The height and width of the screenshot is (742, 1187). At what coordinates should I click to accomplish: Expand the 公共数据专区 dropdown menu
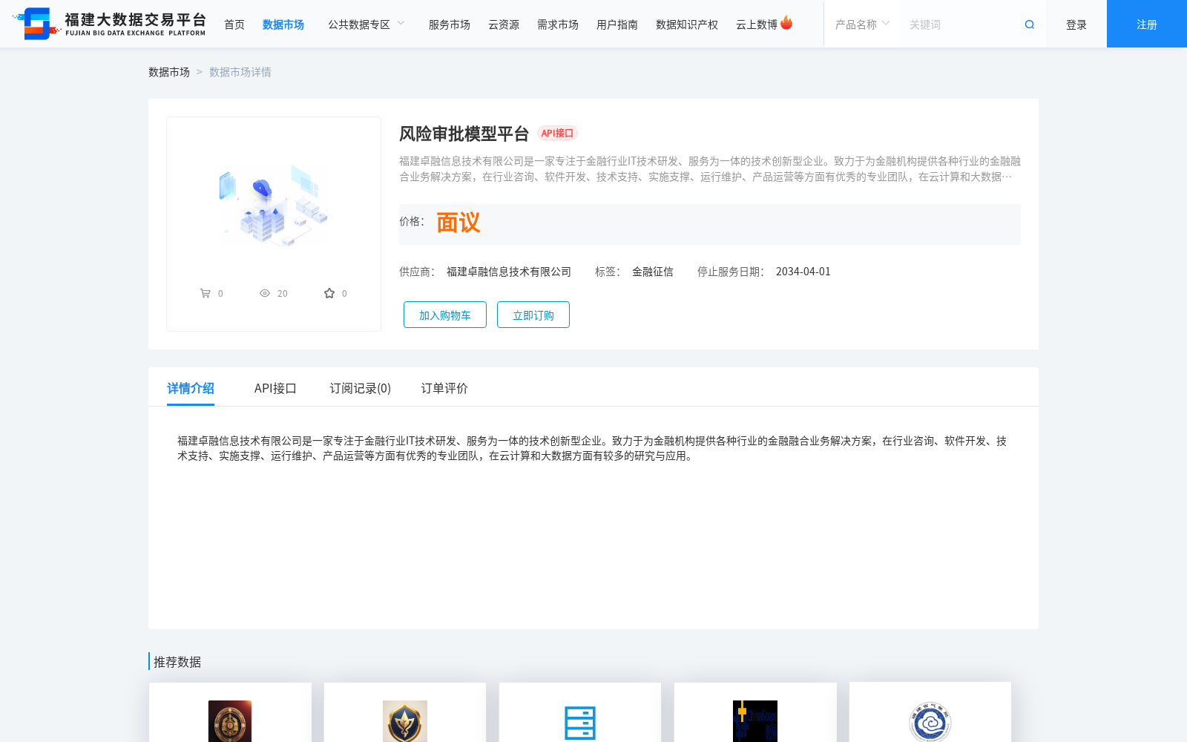366,24
